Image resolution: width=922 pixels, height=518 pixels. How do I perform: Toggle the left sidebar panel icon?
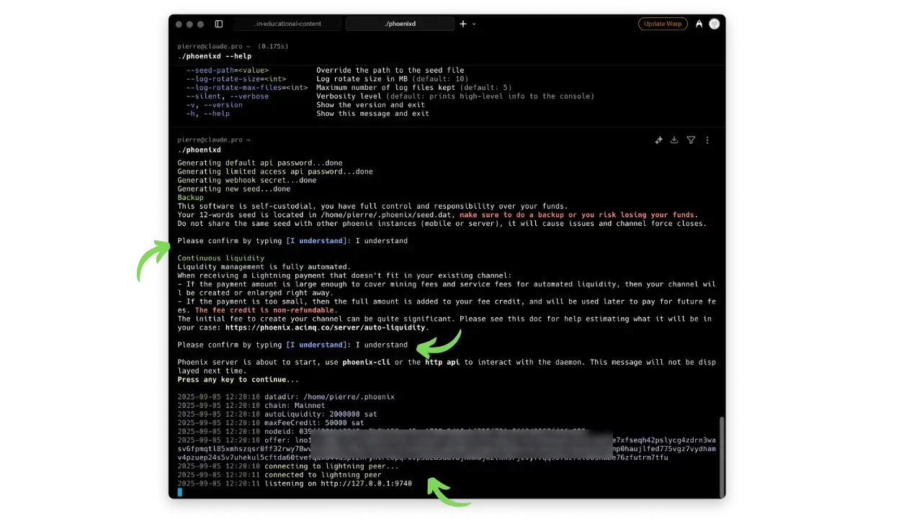(219, 24)
